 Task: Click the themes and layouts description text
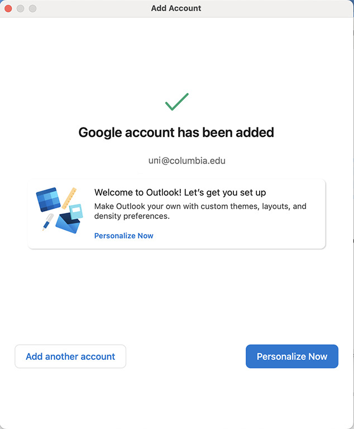click(x=200, y=207)
